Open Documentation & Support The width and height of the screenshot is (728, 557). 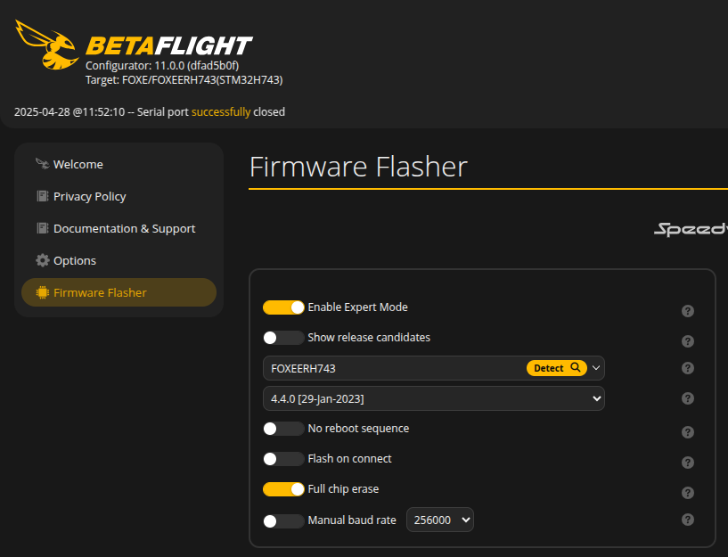point(119,228)
